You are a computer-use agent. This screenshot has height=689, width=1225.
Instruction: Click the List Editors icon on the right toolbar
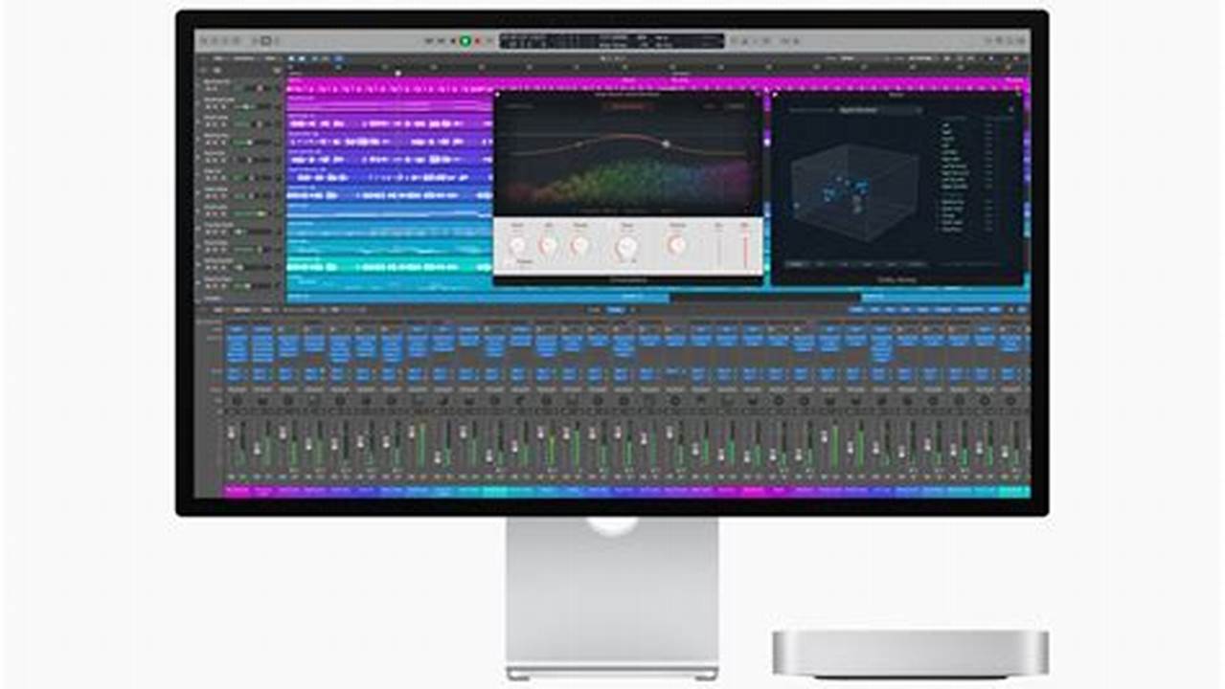[999, 39]
